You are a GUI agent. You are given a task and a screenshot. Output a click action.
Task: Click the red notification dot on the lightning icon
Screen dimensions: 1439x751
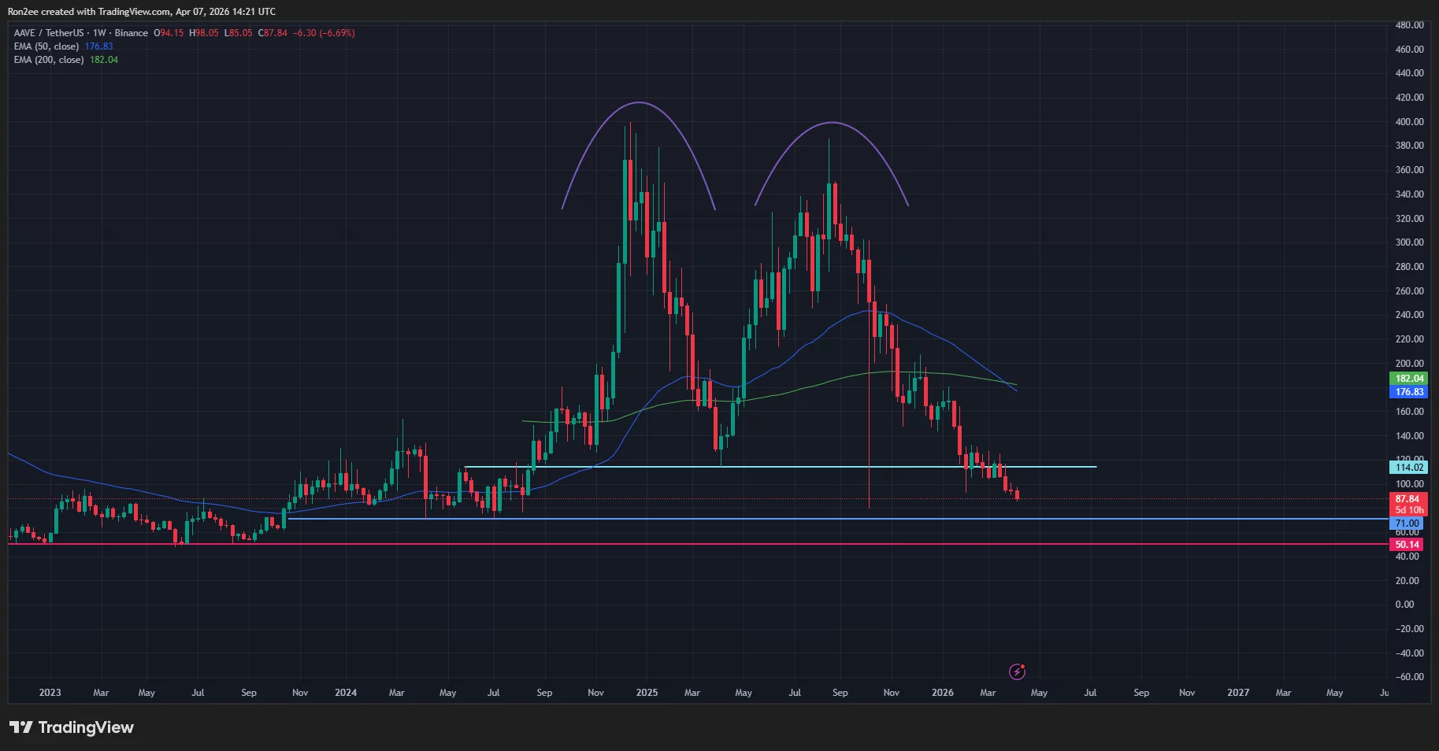click(x=1022, y=666)
